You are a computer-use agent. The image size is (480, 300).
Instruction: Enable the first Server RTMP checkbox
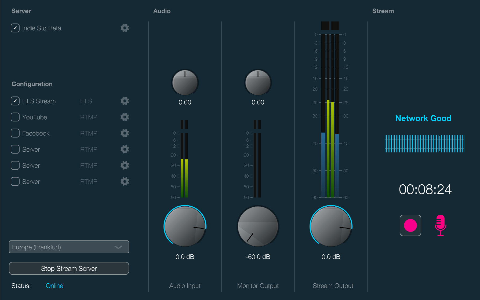pyautogui.click(x=15, y=149)
